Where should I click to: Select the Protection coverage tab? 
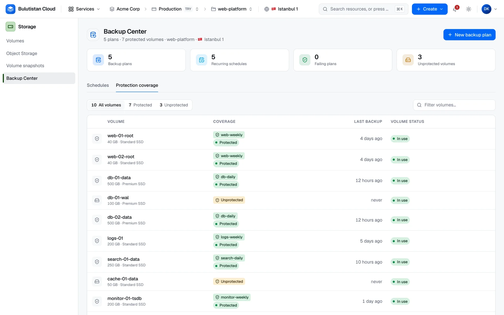click(x=137, y=85)
